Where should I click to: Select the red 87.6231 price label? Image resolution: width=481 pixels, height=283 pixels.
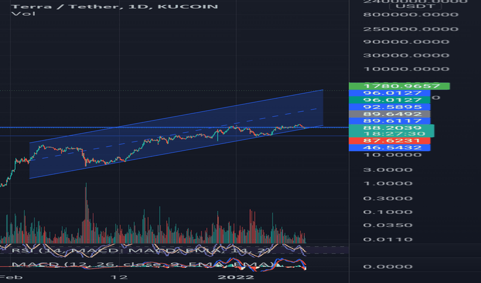tap(389, 141)
